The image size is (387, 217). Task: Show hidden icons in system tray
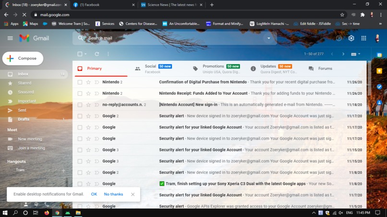click(x=314, y=213)
